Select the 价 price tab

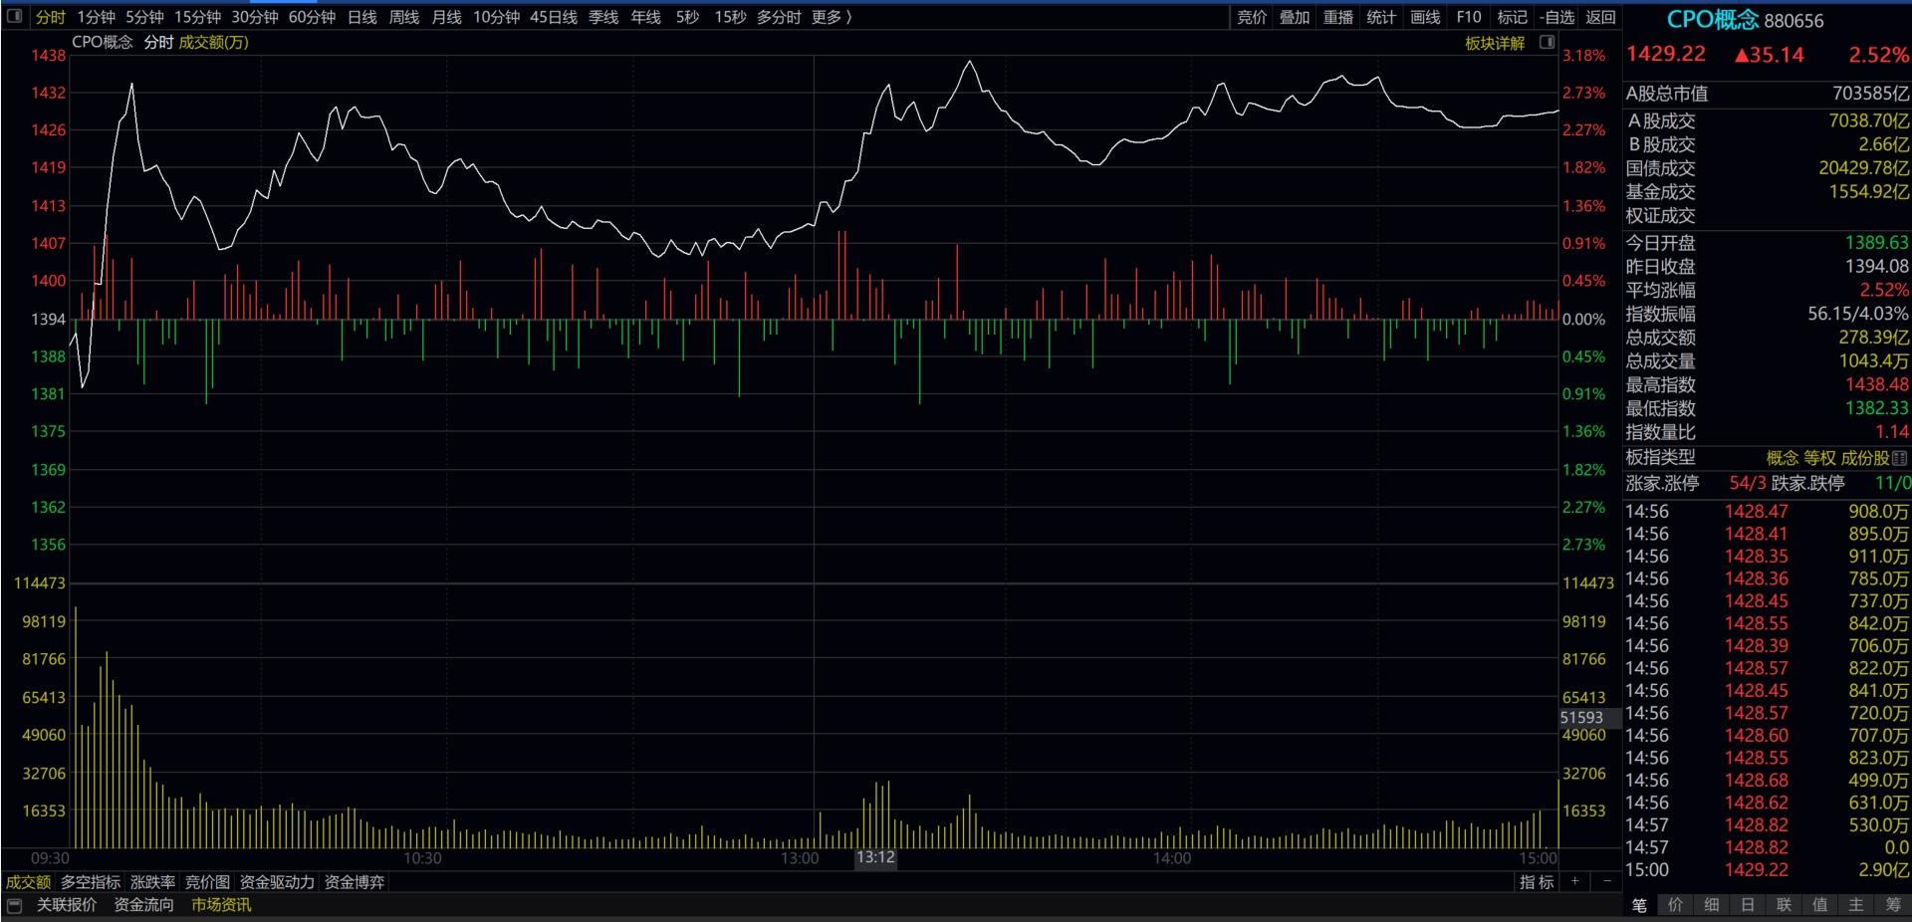coord(1675,905)
